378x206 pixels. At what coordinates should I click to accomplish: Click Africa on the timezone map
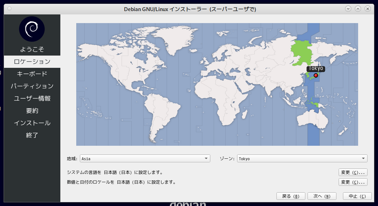(x=220, y=101)
